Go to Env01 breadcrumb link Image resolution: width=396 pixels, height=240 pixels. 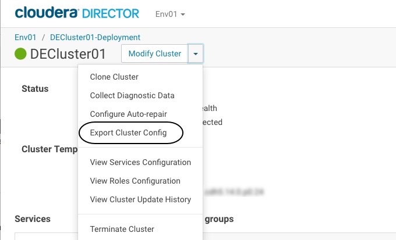[x=26, y=37]
